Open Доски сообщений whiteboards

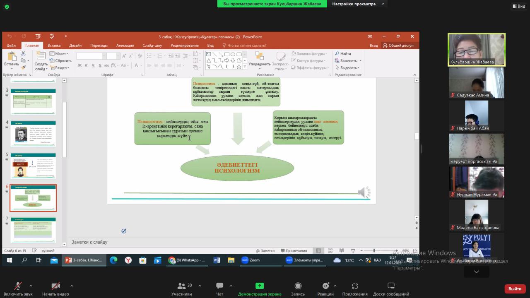point(391,286)
